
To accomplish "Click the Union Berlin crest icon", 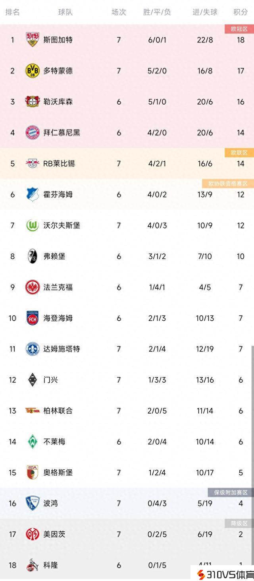I will coord(33,411).
